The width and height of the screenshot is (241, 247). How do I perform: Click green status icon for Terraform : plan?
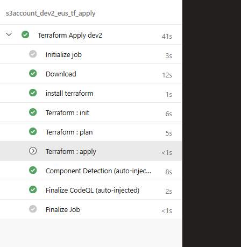(x=33, y=131)
